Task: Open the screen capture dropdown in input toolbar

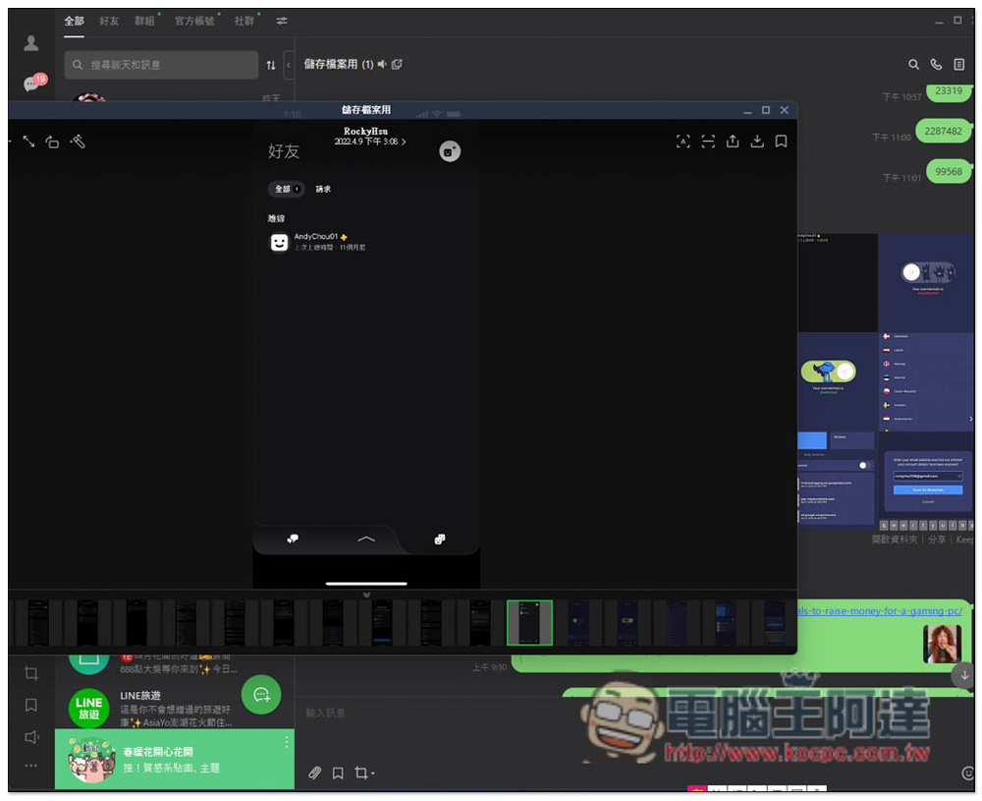Action: 364,772
